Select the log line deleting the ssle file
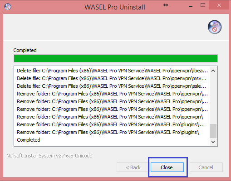 [112, 86]
